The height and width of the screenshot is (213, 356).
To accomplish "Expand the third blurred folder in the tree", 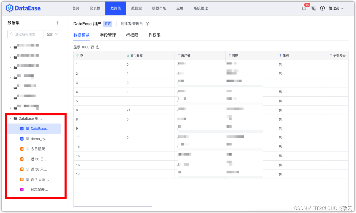I will coord(11,67).
